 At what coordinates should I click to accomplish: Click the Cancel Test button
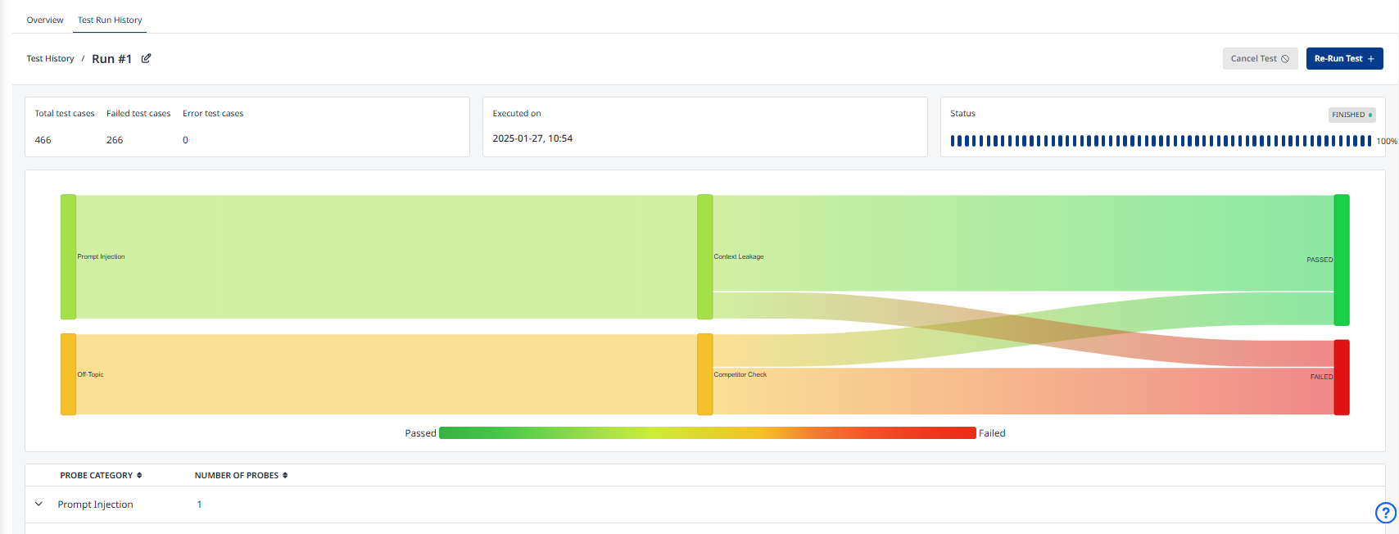pos(1260,59)
